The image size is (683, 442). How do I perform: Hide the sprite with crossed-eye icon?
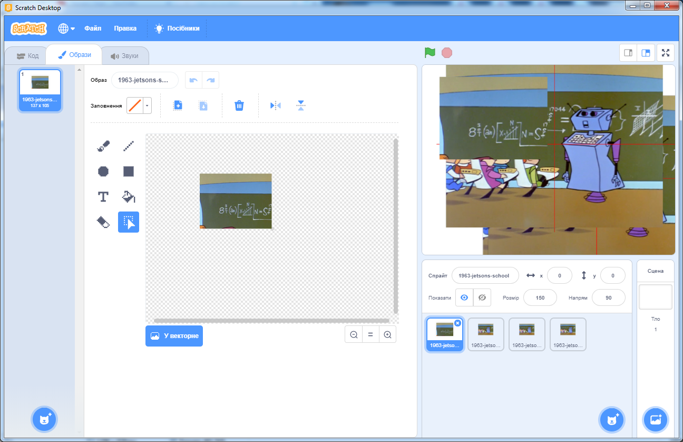click(482, 297)
